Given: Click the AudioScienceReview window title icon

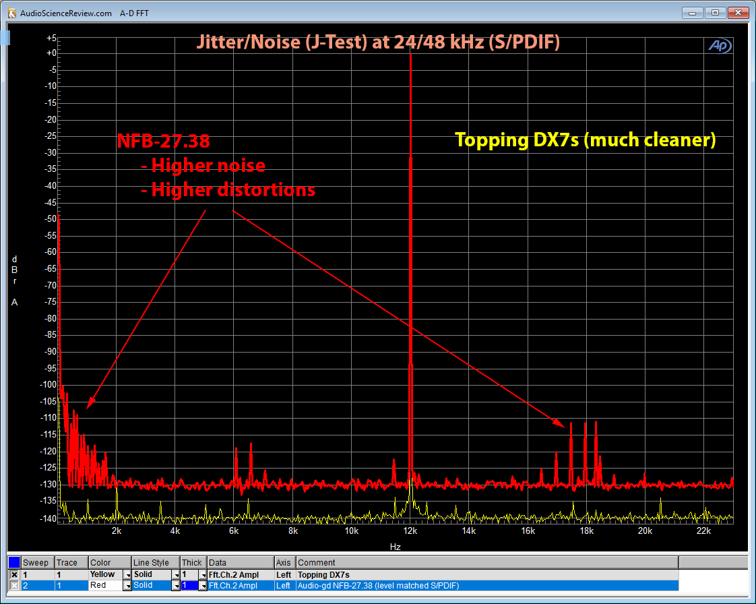Looking at the screenshot, I should 12,13.
